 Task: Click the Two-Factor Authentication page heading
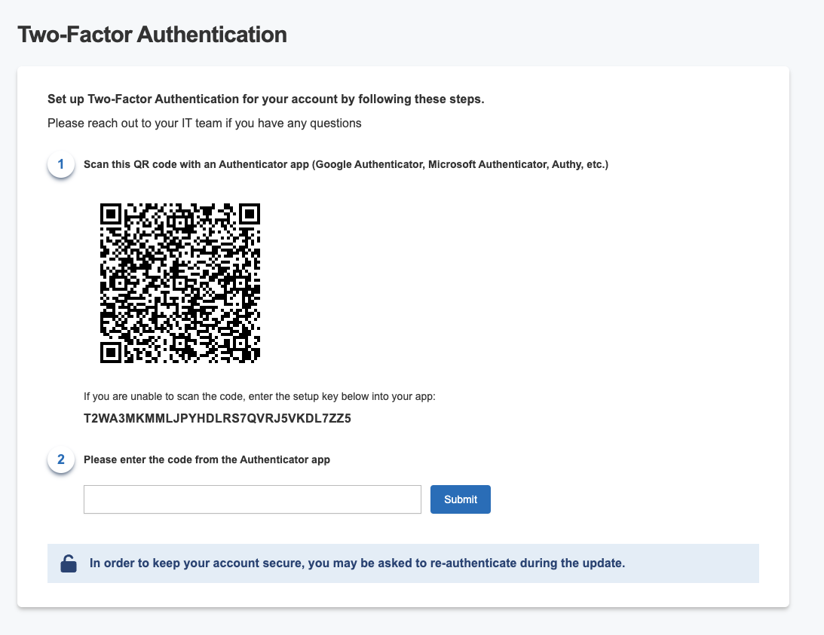pyautogui.click(x=152, y=35)
